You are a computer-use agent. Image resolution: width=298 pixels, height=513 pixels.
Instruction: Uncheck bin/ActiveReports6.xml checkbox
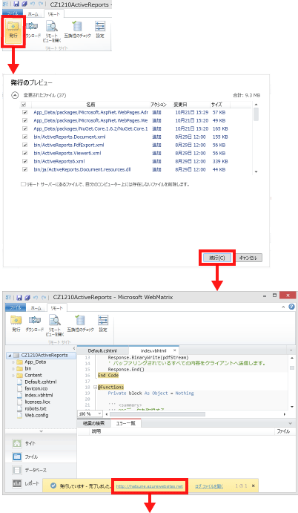(25, 161)
